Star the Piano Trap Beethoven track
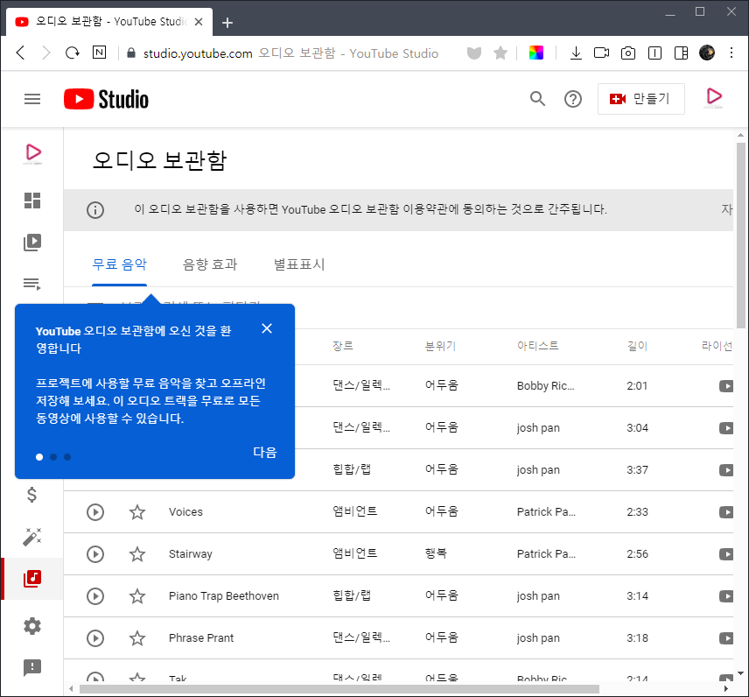The image size is (749, 697). click(x=137, y=596)
